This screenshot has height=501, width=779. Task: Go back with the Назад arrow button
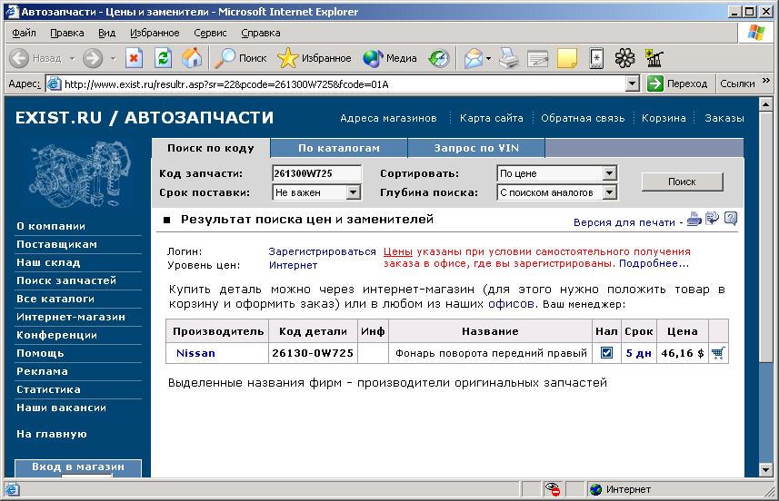(35, 58)
